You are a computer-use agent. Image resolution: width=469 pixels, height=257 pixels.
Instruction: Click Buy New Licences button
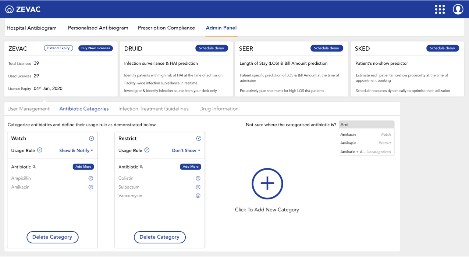pos(95,48)
